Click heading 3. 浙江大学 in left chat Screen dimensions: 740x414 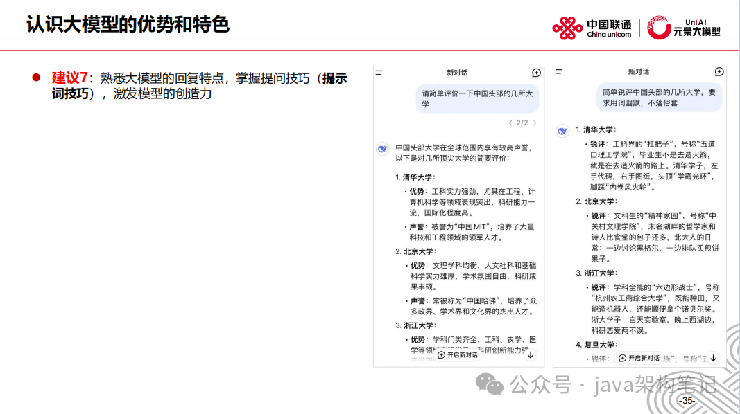tap(415, 325)
